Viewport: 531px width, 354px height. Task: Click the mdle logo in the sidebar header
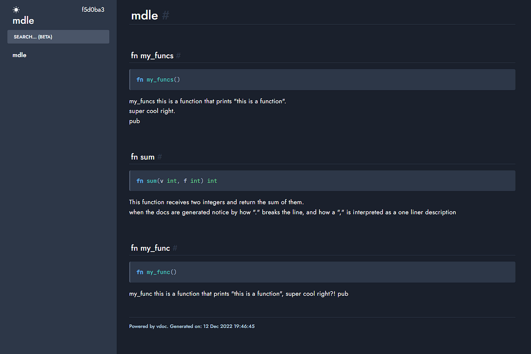[23, 20]
